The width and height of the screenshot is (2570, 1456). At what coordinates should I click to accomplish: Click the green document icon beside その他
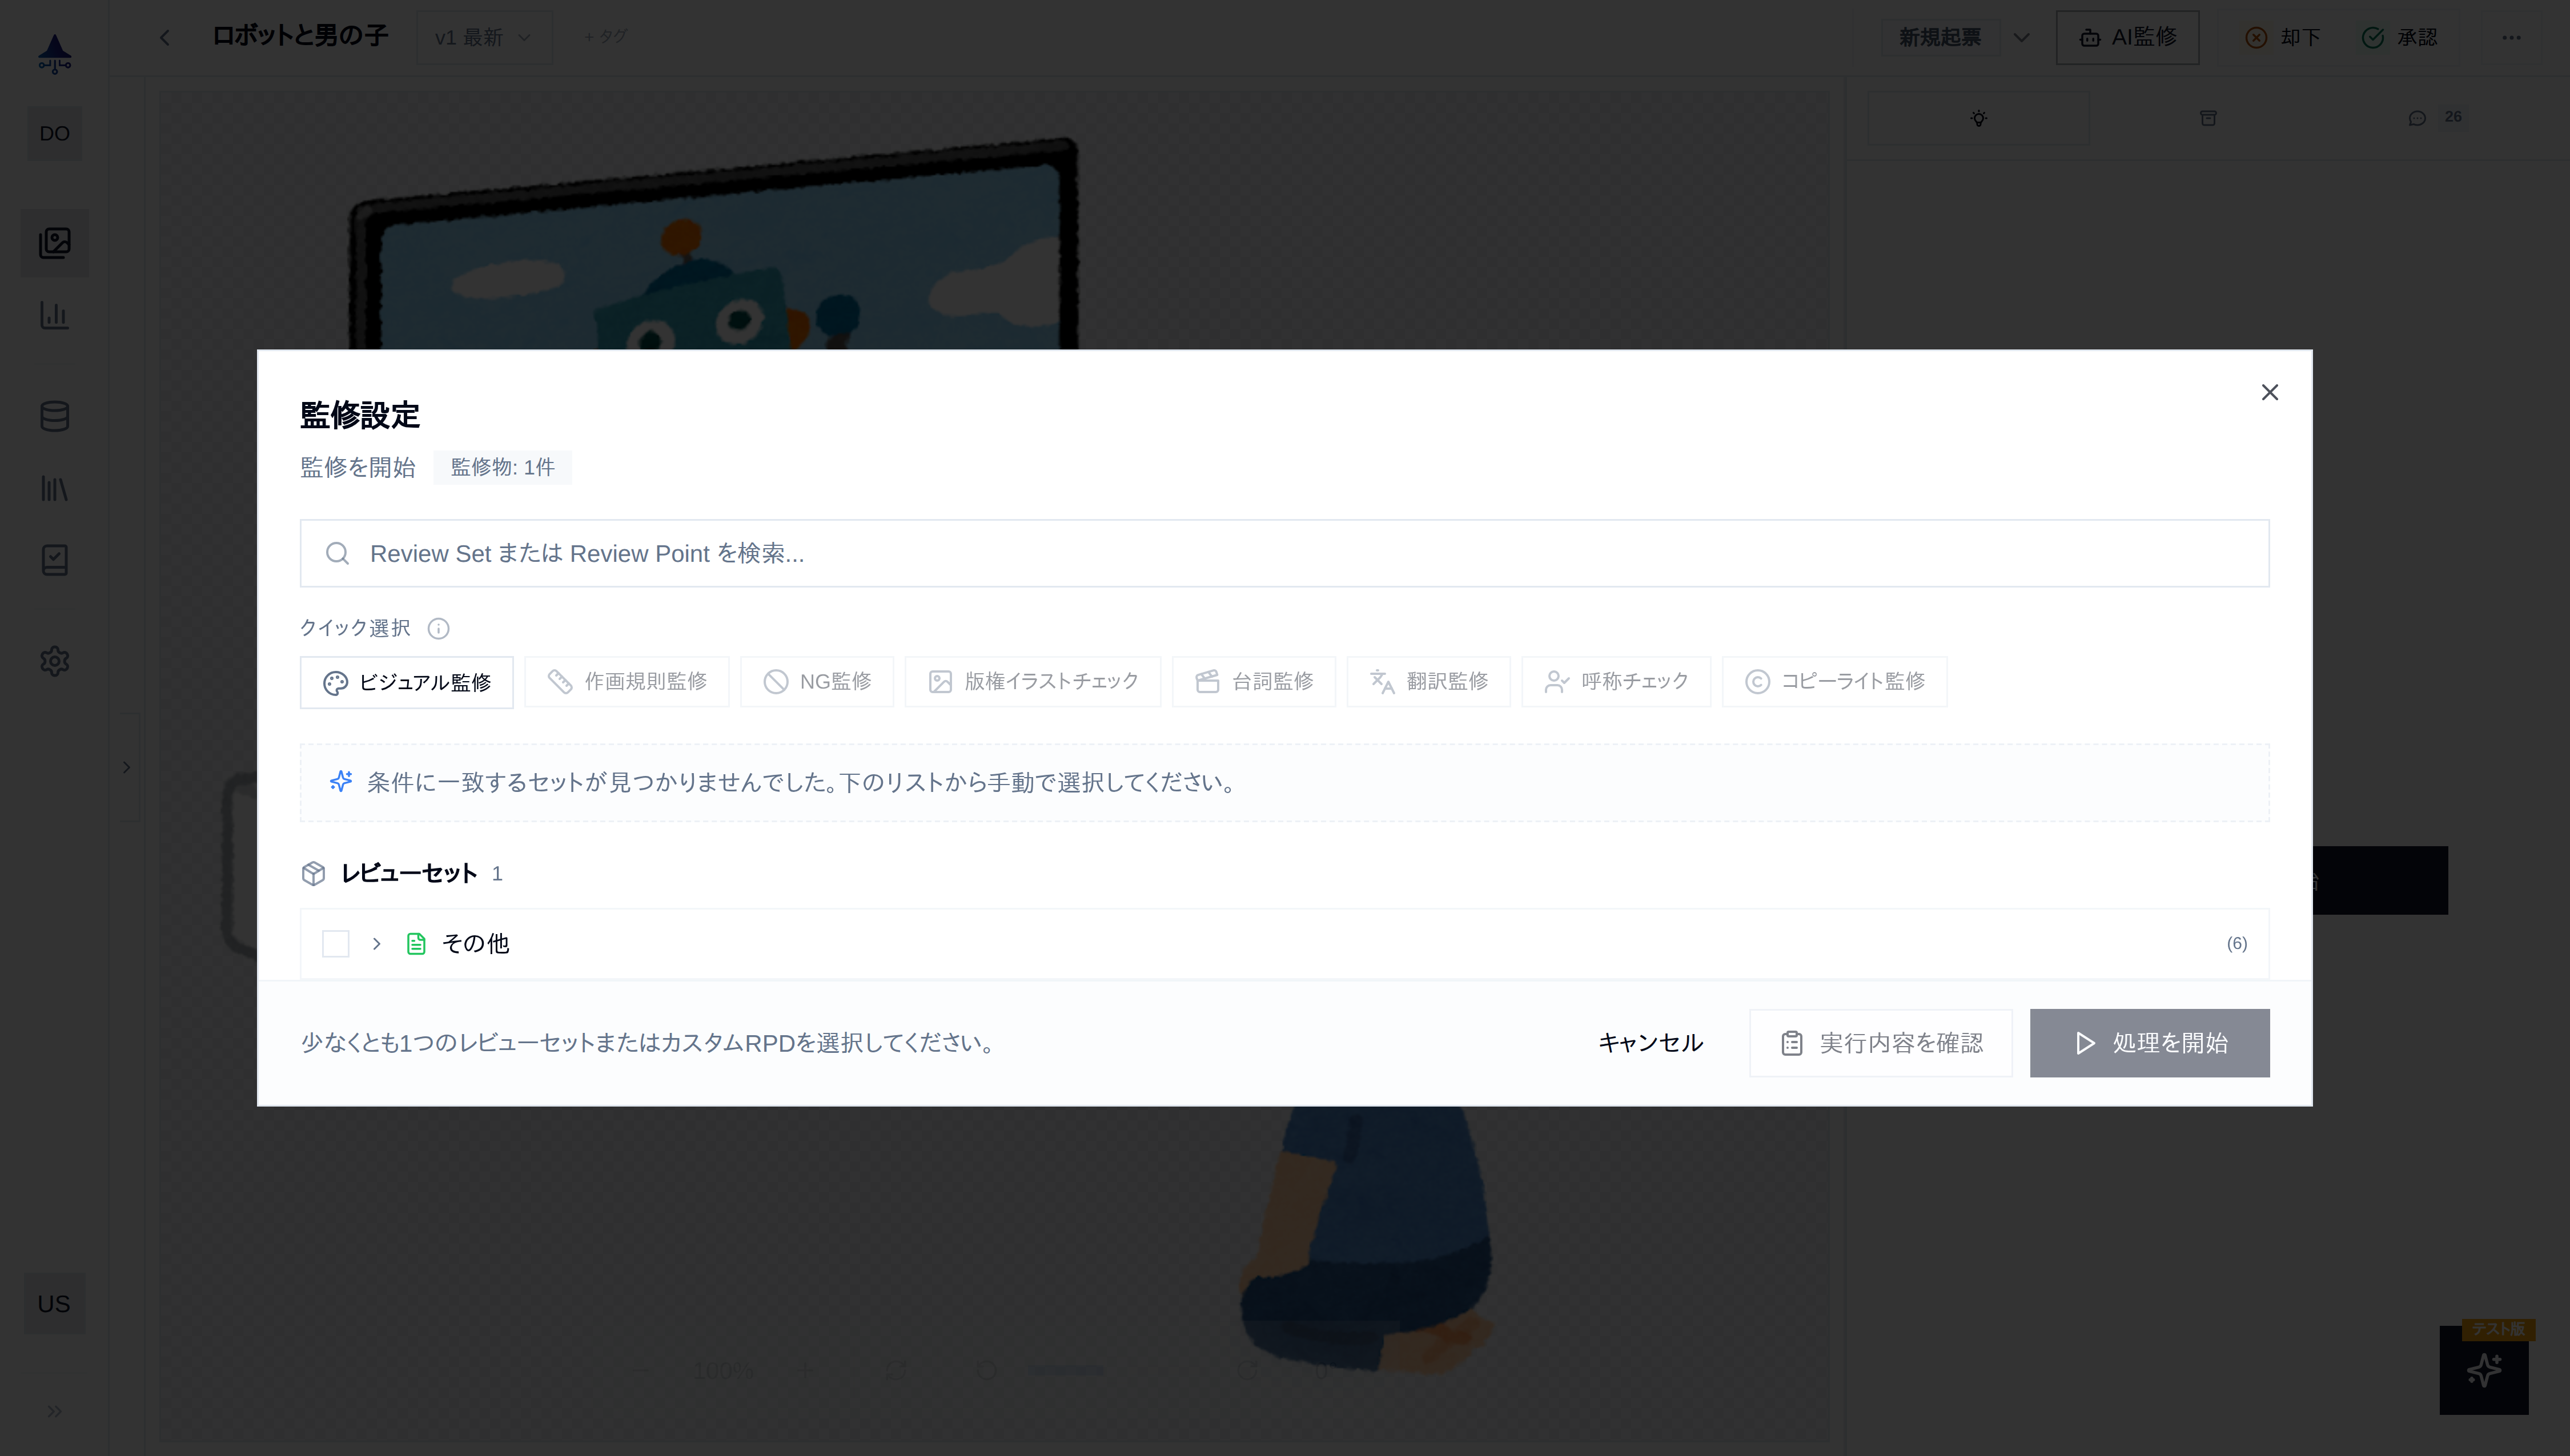[416, 943]
